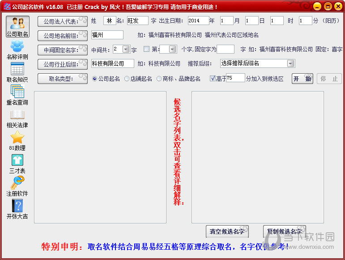The image size is (345, 260).
Task: Click the 取名类型 button
Action: click(63, 79)
